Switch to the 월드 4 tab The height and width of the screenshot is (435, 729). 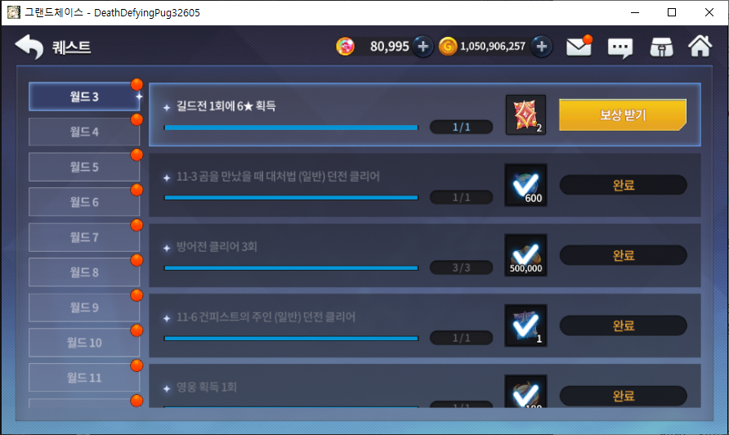tap(84, 132)
